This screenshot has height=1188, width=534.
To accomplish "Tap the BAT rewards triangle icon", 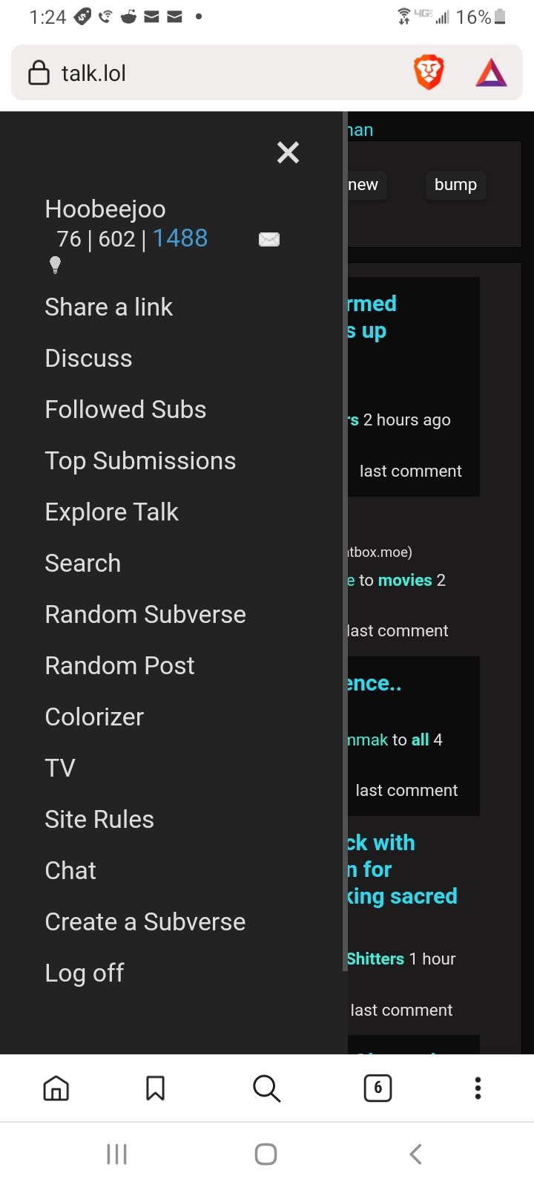I will [491, 73].
